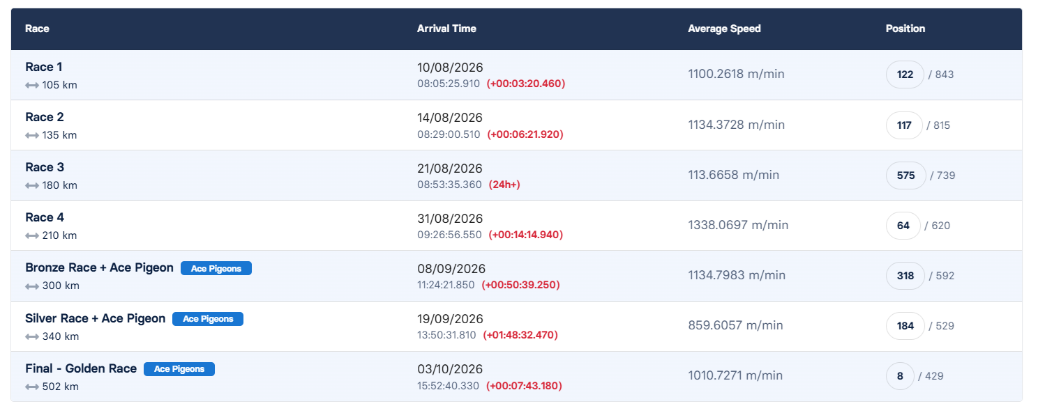Click the distance arrow icon beside 300 km
Image resolution: width=1038 pixels, height=413 pixels.
(32, 286)
